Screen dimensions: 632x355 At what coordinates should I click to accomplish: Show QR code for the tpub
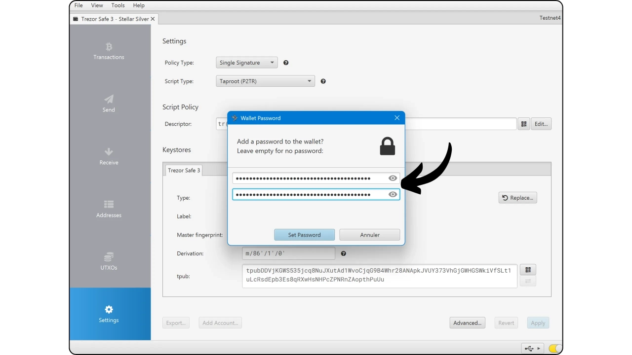point(528,270)
